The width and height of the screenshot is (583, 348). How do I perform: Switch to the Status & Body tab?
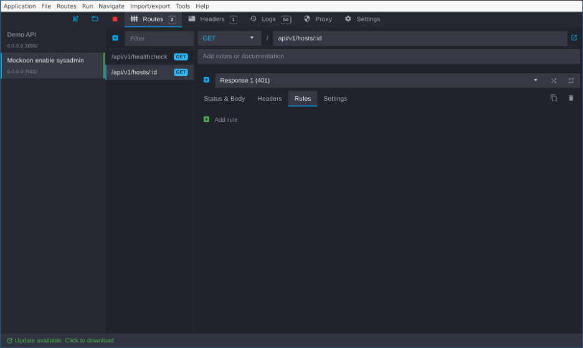click(x=224, y=99)
